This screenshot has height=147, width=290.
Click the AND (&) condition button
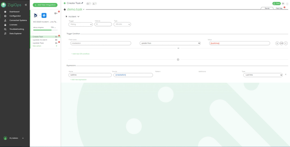tap(277, 43)
